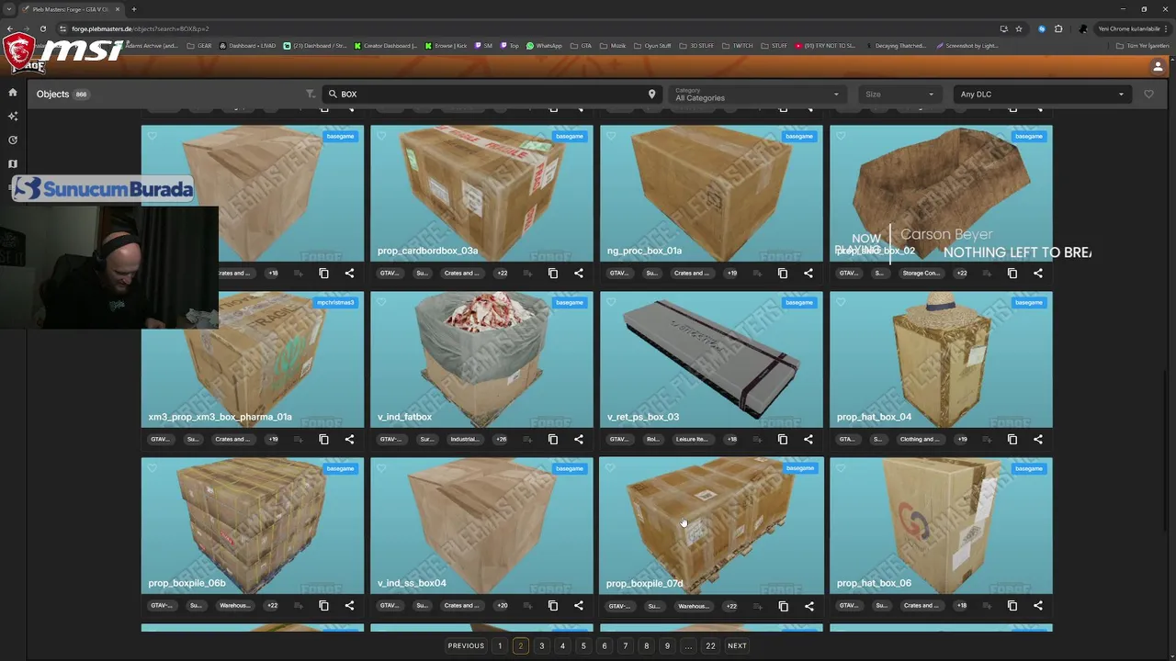Screen dimensions: 1176x661
Task: Copy name of prop_hat_box_06
Action: point(1012,605)
